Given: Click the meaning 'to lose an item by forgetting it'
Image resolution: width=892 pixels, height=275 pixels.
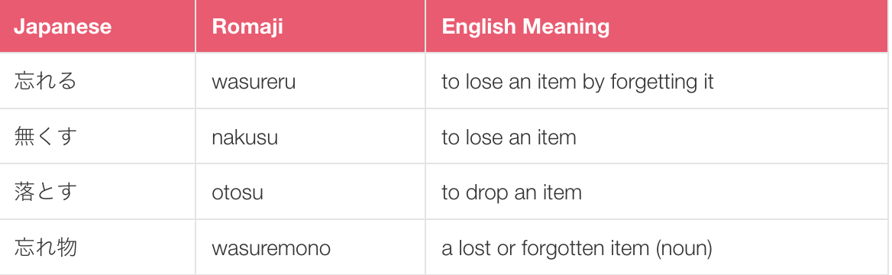Looking at the screenshot, I should (577, 82).
